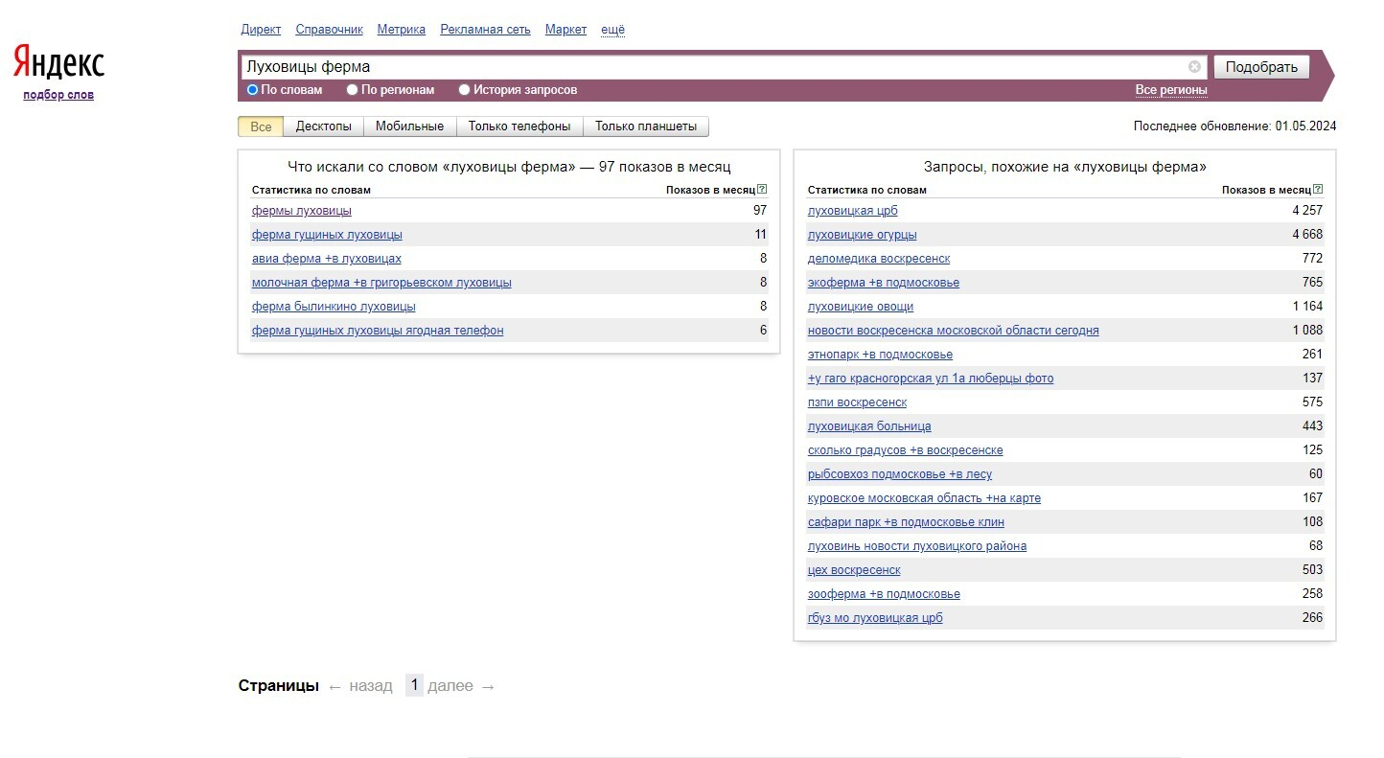Click the count 503 for 'цех воскресенск'
The image size is (1384, 758).
tap(1312, 570)
